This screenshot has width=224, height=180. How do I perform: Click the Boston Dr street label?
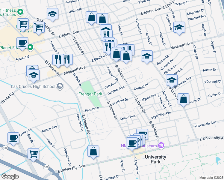coord(163,60)
